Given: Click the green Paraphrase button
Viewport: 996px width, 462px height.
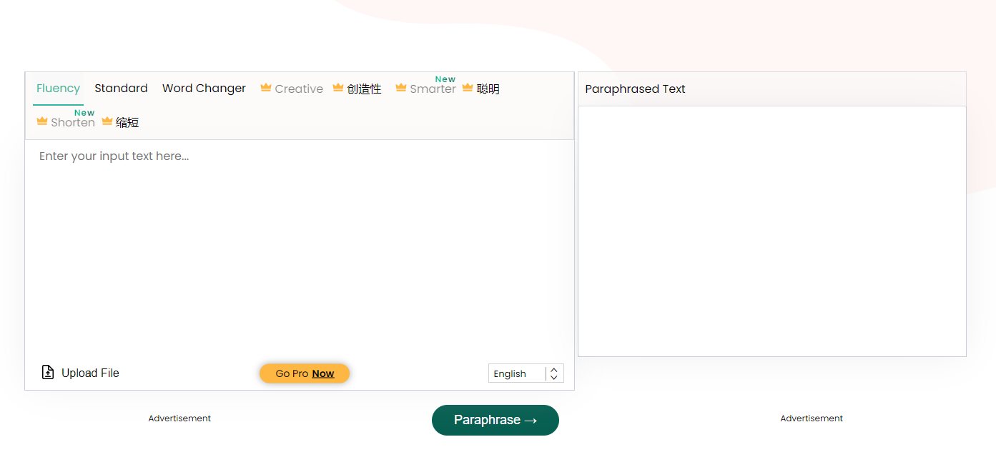Looking at the screenshot, I should point(495,420).
